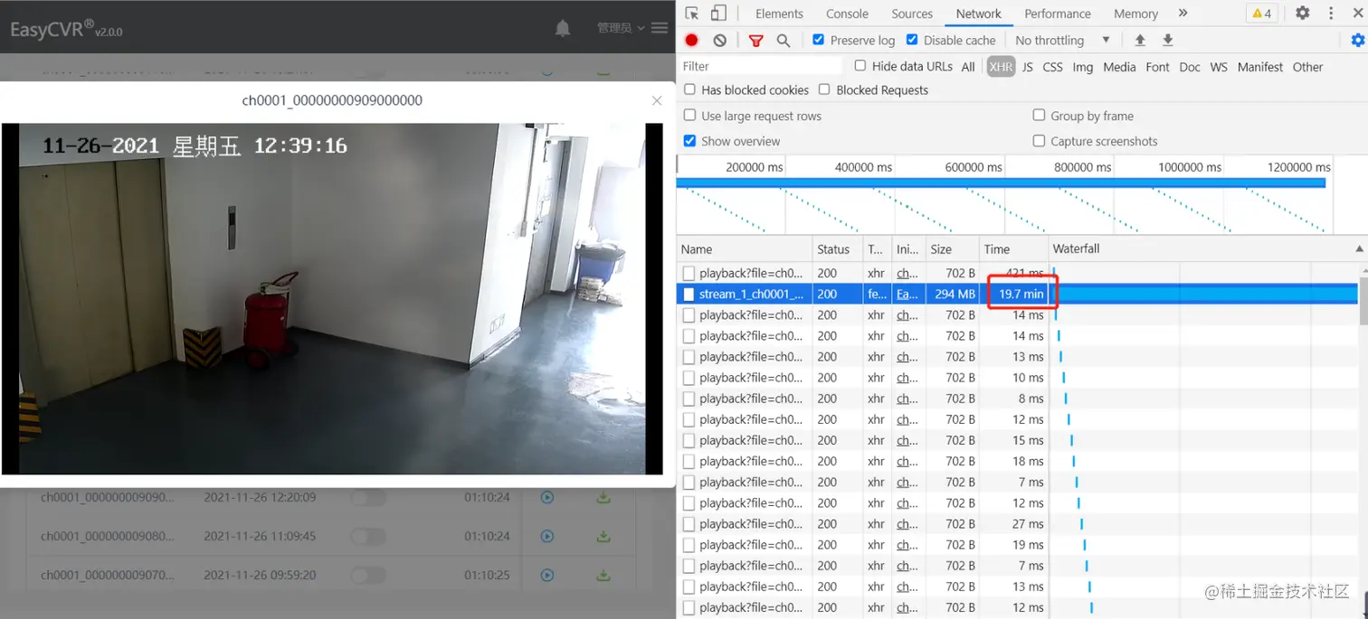Show more DevTools tabs chevron
The width and height of the screenshot is (1368, 619).
[1183, 14]
